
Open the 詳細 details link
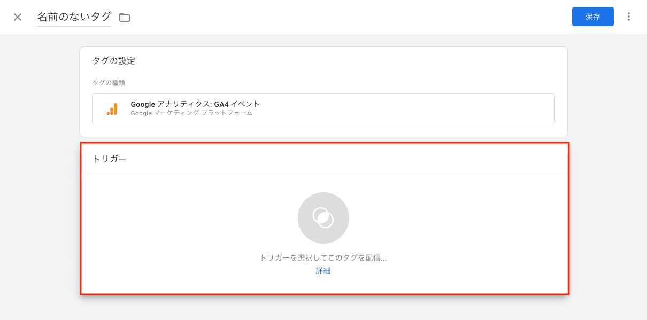click(323, 271)
